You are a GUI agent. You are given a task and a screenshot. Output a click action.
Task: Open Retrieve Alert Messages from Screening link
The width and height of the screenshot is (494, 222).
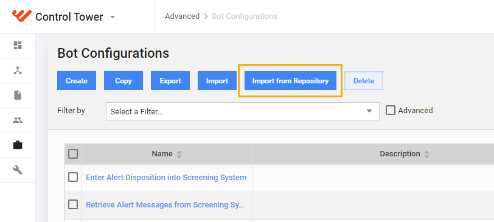[165, 205]
